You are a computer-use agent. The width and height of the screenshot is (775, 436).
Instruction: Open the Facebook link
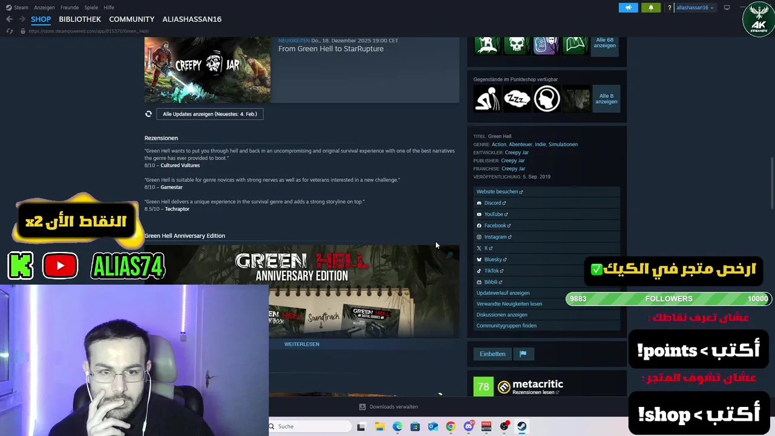pos(497,225)
